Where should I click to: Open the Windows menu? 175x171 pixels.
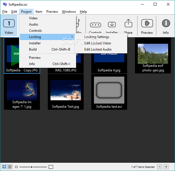[x=69, y=12]
